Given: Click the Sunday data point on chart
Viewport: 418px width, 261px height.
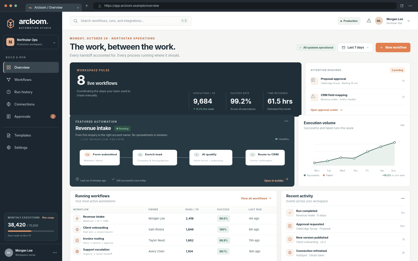Looking at the screenshot, I should pyautogui.click(x=394, y=143).
